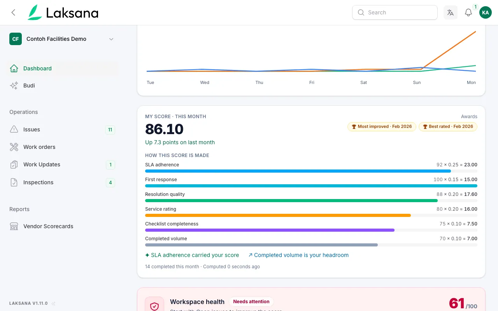
Task: Click the Issues warning triangle icon
Action: pos(14,129)
